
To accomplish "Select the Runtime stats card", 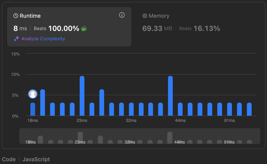I will pos(69,27).
